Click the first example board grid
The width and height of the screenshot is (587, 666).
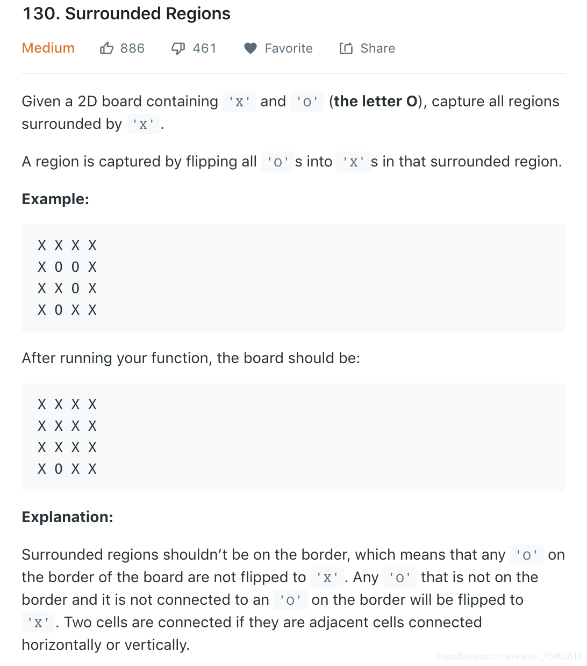coord(67,277)
